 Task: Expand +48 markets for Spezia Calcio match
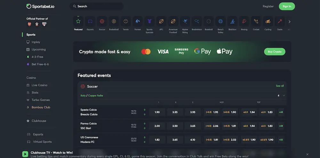[x=281, y=112]
